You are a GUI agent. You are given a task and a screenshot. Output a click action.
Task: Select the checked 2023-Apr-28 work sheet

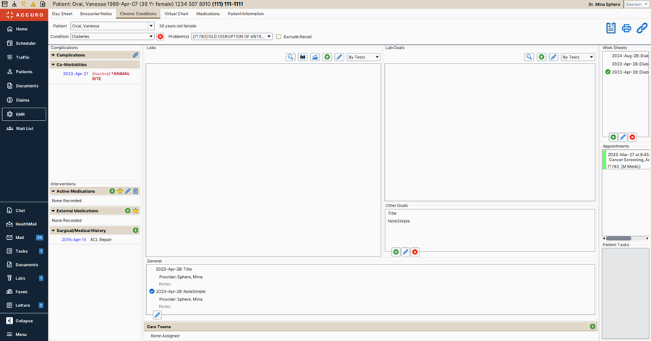point(626,72)
